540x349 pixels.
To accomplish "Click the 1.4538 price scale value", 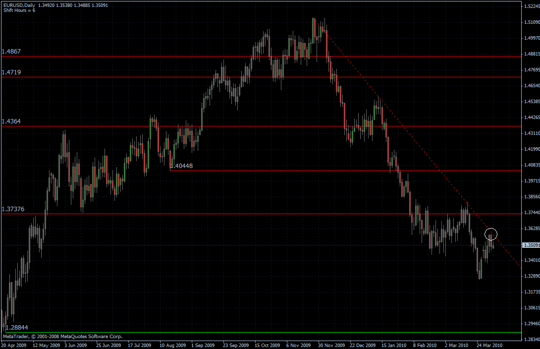I will click(532, 101).
